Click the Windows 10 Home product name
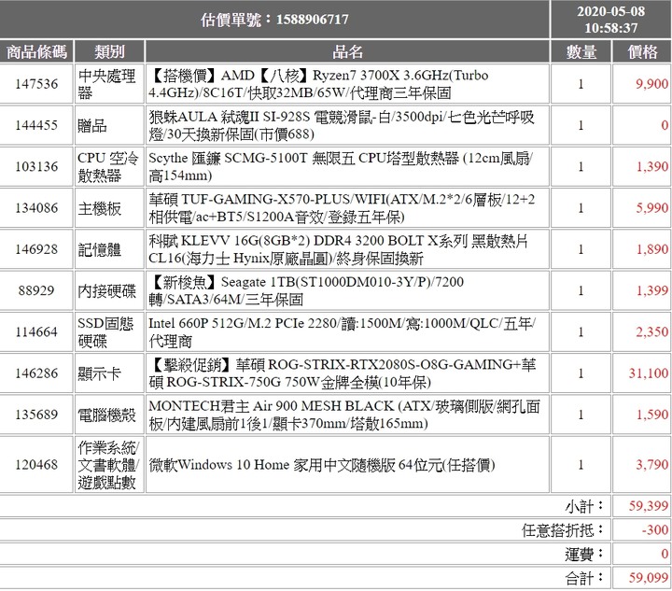The height and width of the screenshot is (591, 672). [x=322, y=465]
